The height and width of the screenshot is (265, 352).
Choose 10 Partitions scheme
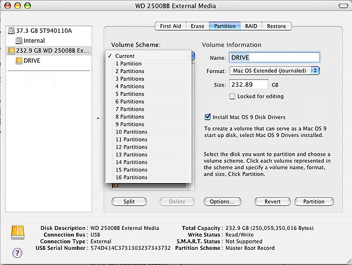[148, 132]
